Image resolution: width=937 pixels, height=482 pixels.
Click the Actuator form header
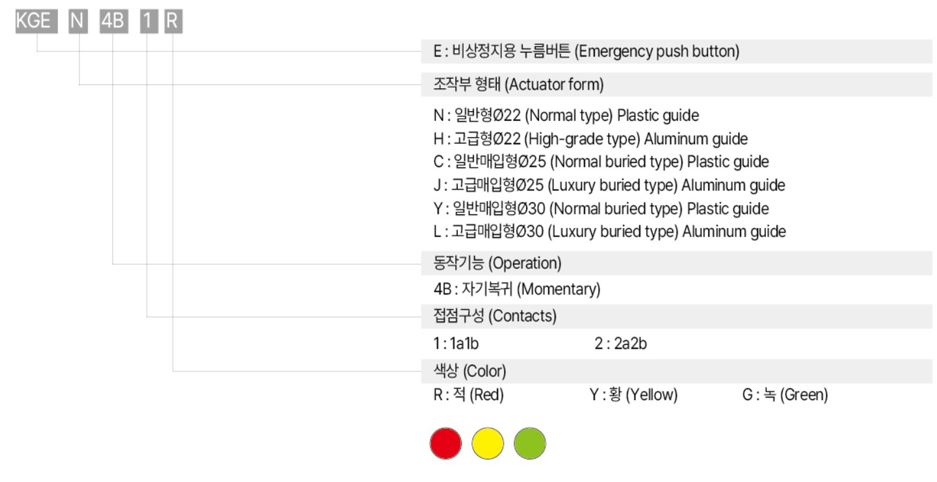coord(677,84)
